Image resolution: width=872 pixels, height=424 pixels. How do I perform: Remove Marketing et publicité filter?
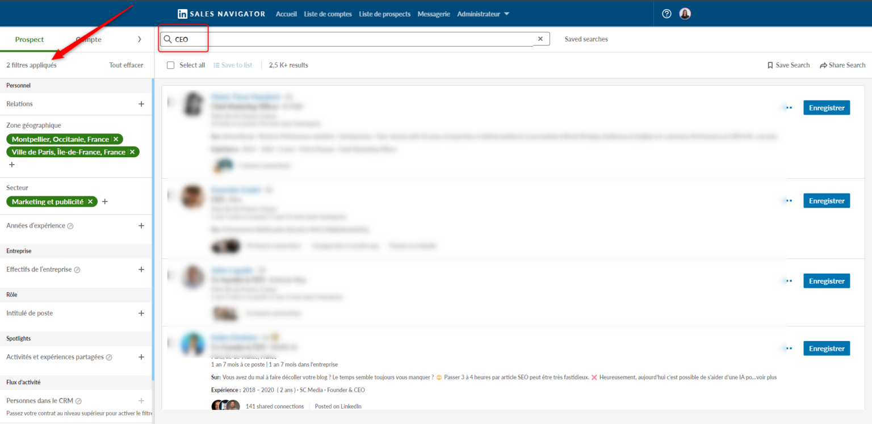[90, 201]
